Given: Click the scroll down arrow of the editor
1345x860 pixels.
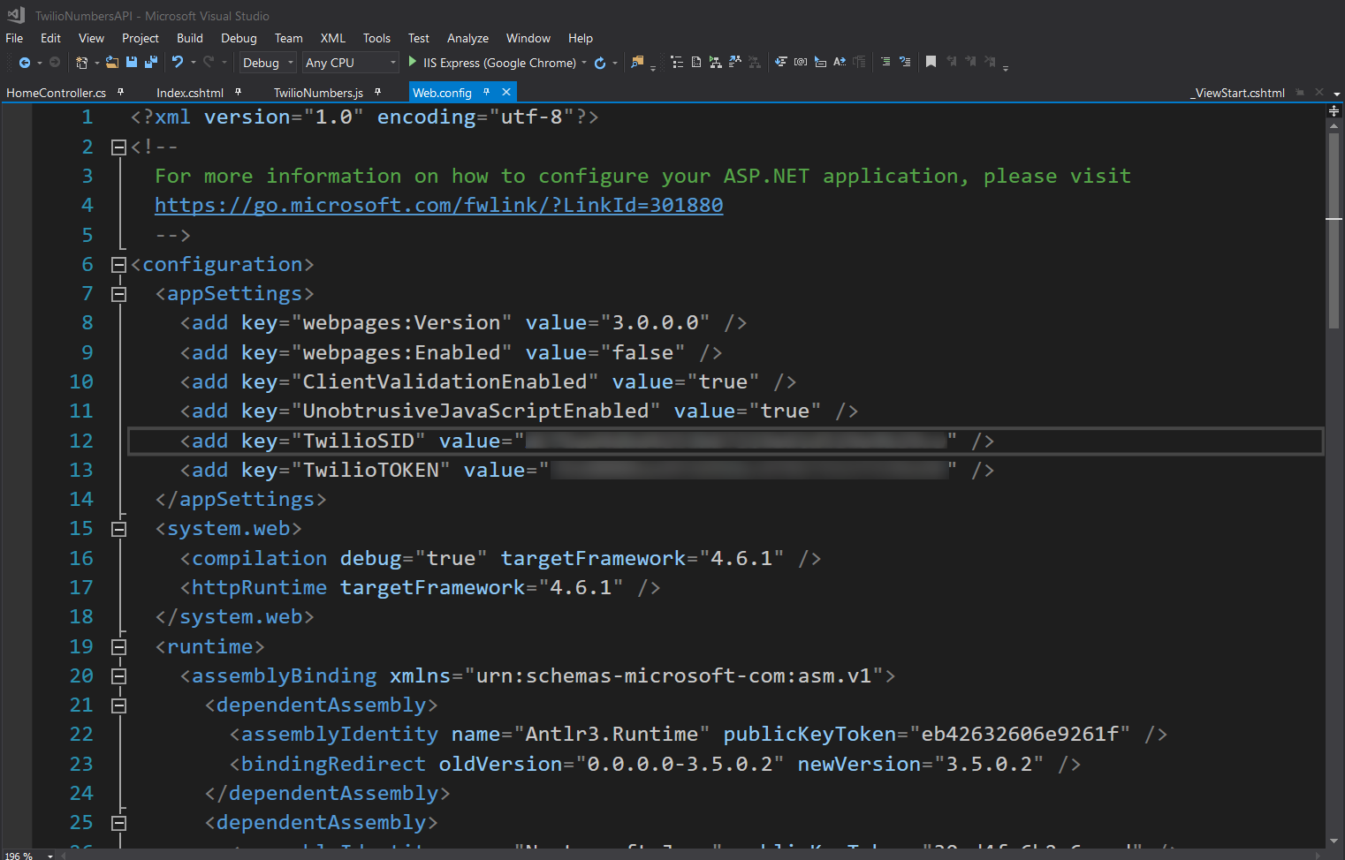Looking at the screenshot, I should pyautogui.click(x=1334, y=841).
